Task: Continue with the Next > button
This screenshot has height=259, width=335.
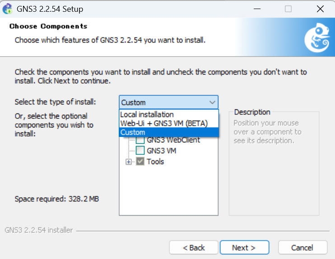Action: coord(244,248)
